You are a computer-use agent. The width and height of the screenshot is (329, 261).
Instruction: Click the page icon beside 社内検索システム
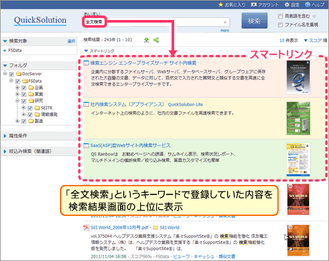(x=86, y=104)
